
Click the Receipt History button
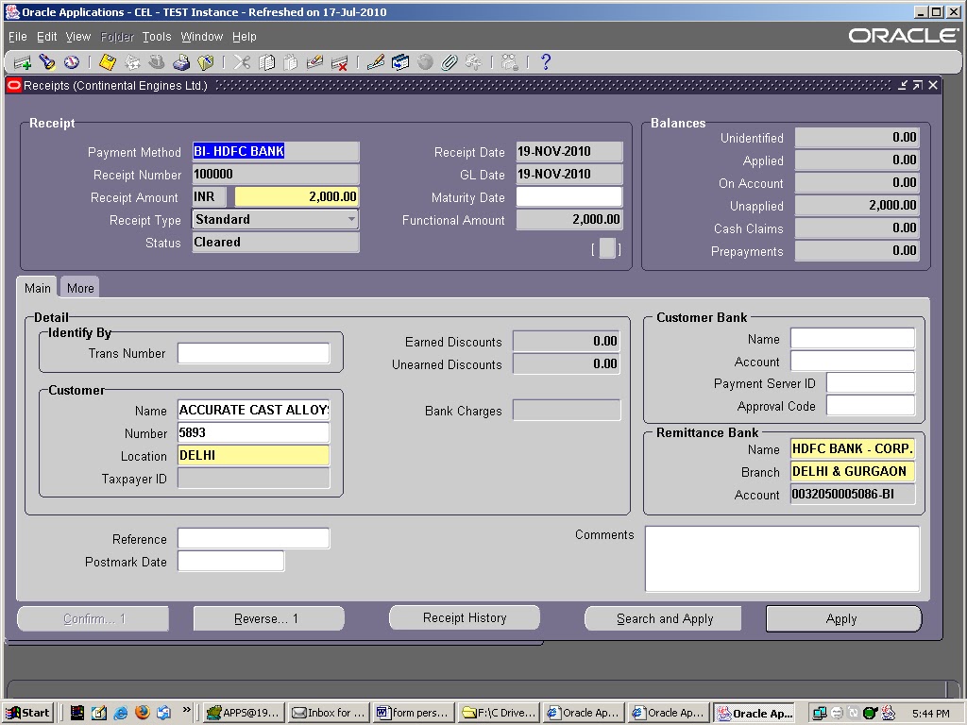click(465, 617)
